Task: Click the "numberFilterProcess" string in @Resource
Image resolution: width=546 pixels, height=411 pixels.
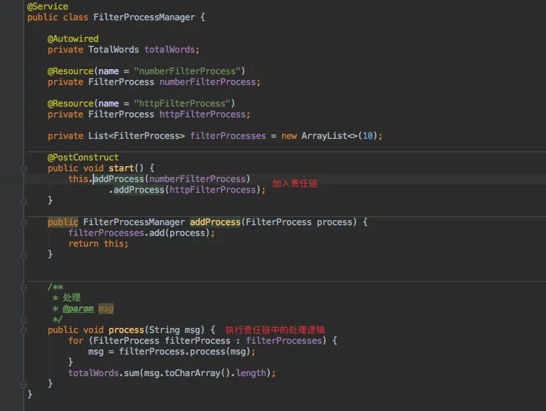Action: [187, 71]
